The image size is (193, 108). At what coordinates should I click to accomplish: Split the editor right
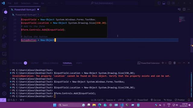coord(184,9)
